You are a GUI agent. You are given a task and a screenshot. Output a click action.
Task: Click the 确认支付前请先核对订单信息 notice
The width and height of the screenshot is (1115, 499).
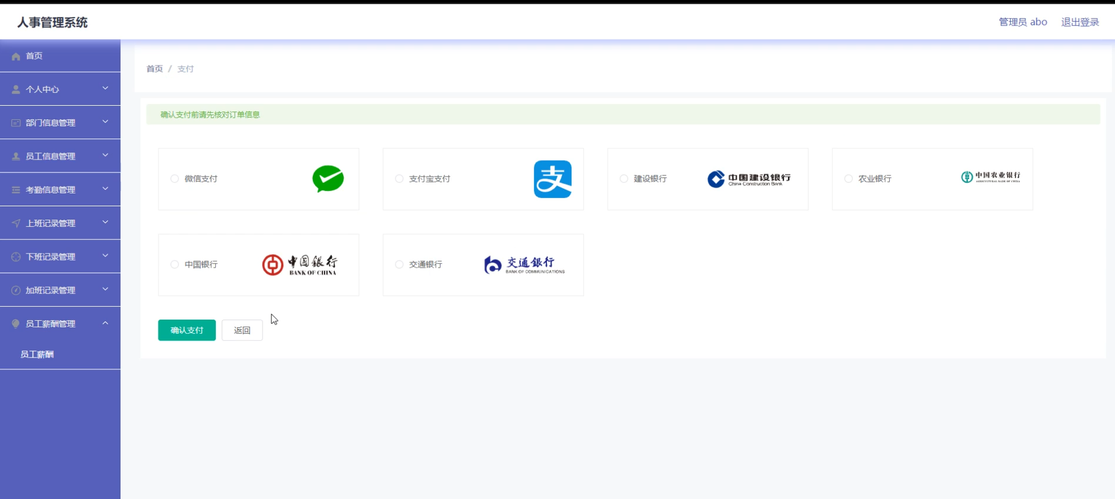click(x=210, y=115)
